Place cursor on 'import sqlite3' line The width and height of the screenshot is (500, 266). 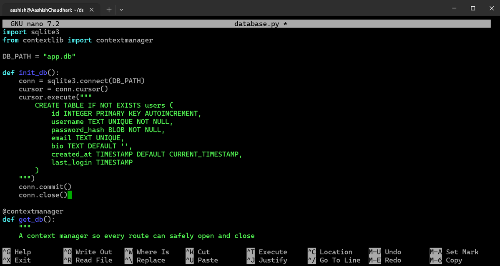pyautogui.click(x=31, y=32)
